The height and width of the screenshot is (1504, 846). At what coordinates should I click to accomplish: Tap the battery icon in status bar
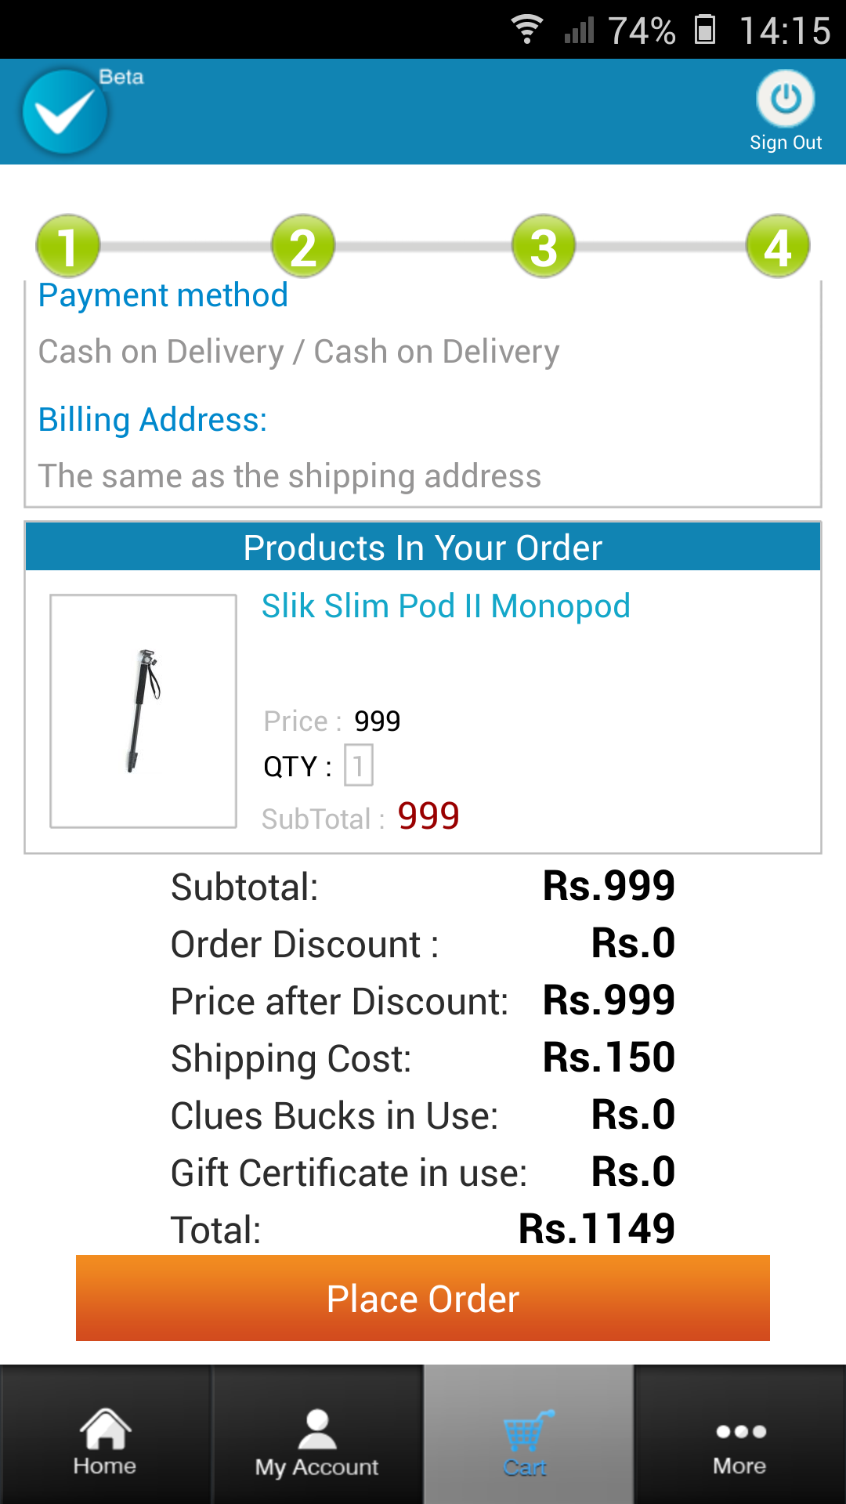click(x=705, y=30)
